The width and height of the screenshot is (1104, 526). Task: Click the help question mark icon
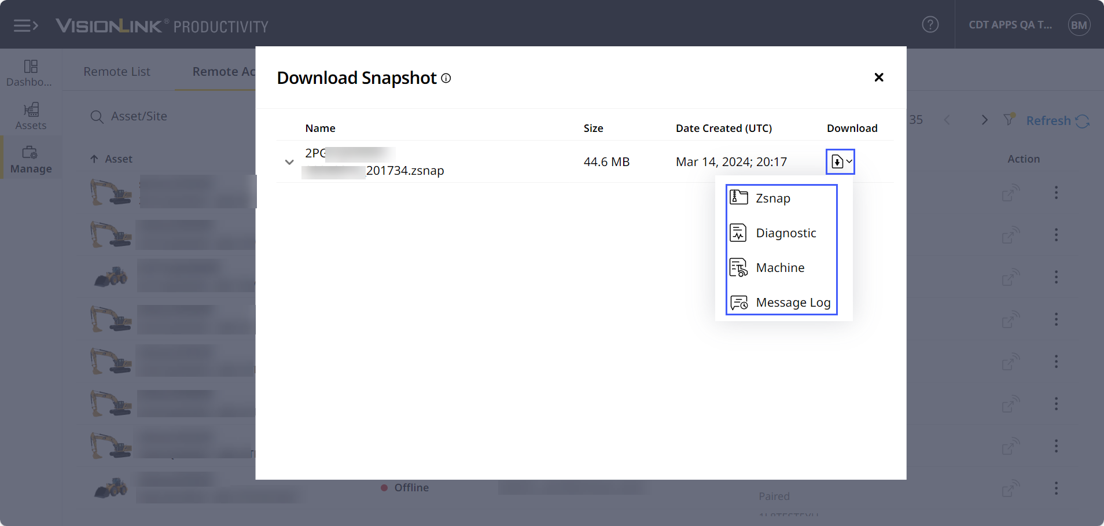930,25
